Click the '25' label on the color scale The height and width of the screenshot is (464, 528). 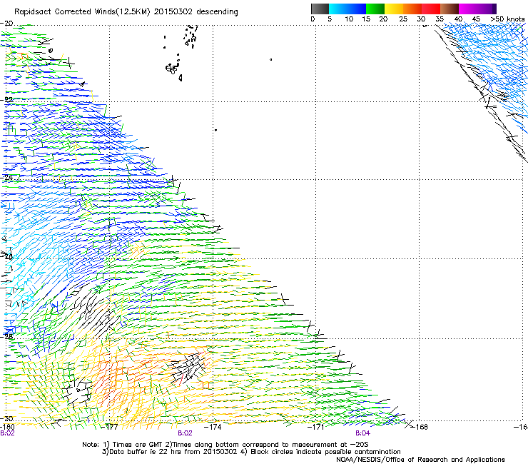coord(403,19)
